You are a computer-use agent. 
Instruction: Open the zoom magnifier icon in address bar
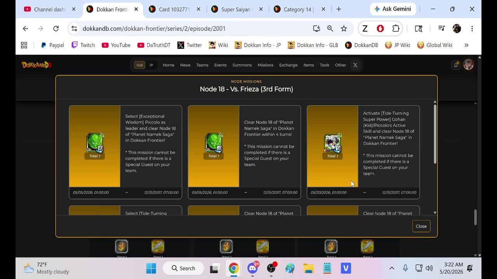pos(330,28)
